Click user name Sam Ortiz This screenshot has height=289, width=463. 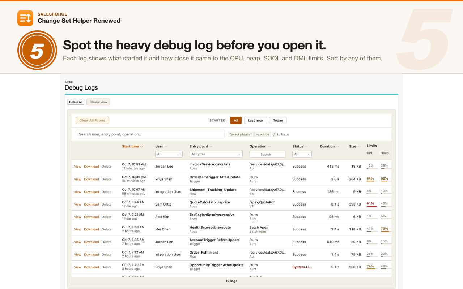click(x=163, y=204)
